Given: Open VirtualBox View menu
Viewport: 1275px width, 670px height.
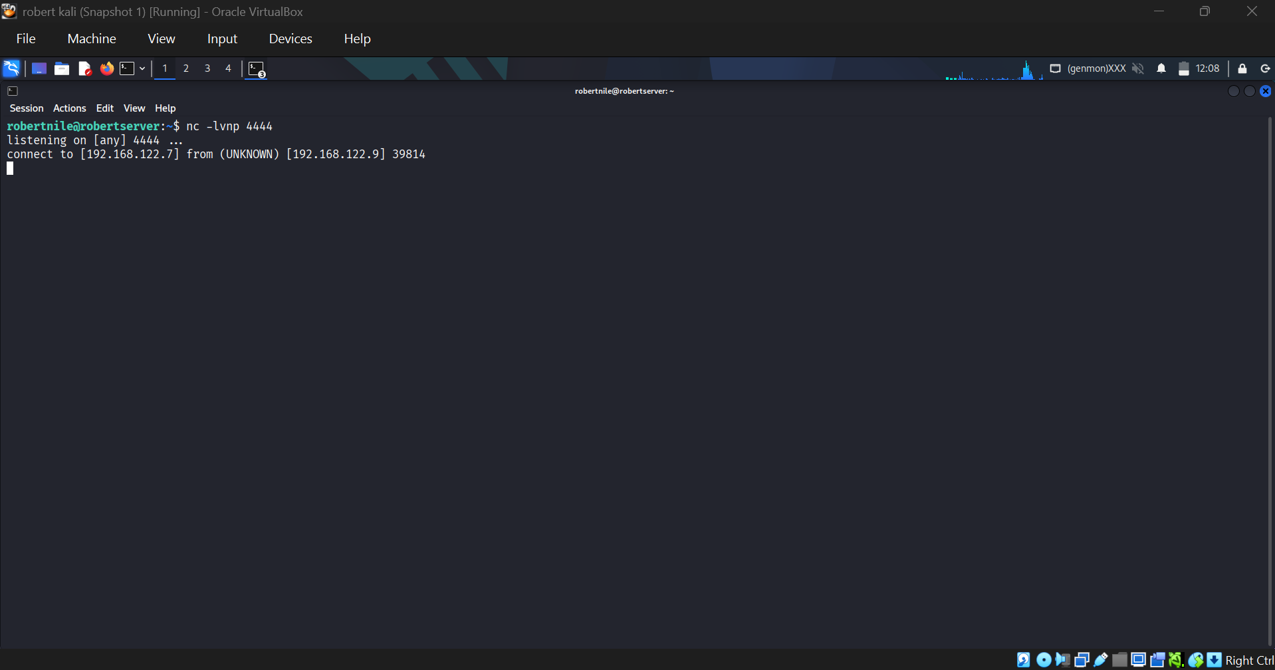Looking at the screenshot, I should [x=162, y=39].
